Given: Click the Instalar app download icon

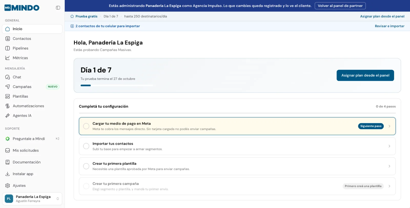Looking at the screenshot, I should [8, 174].
